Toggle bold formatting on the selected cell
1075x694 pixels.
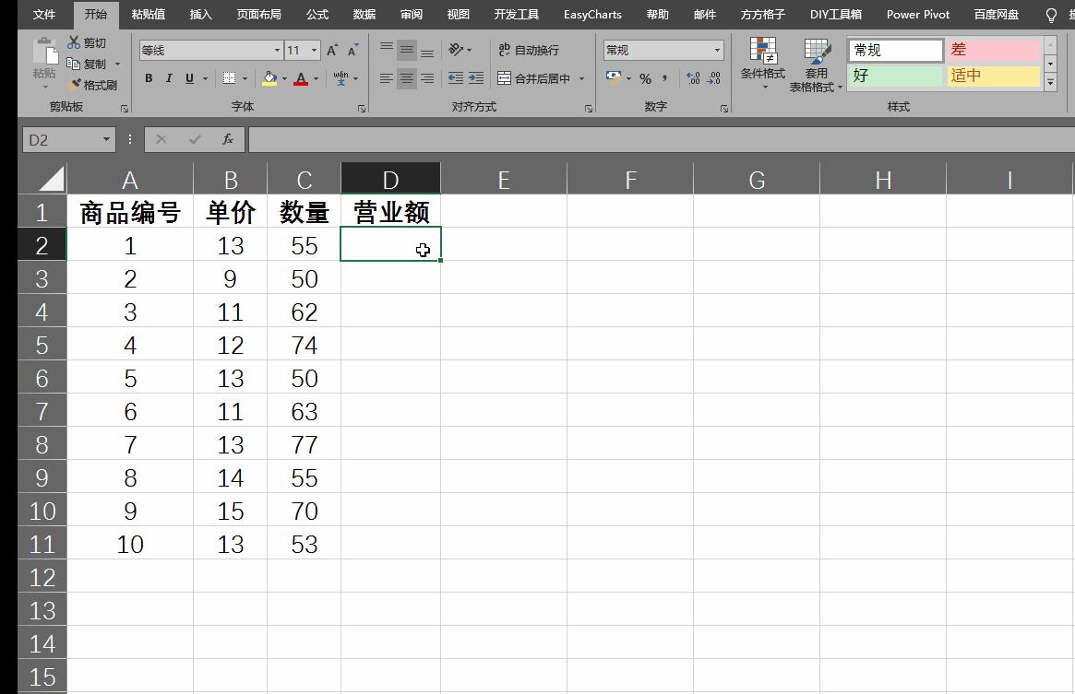point(148,78)
